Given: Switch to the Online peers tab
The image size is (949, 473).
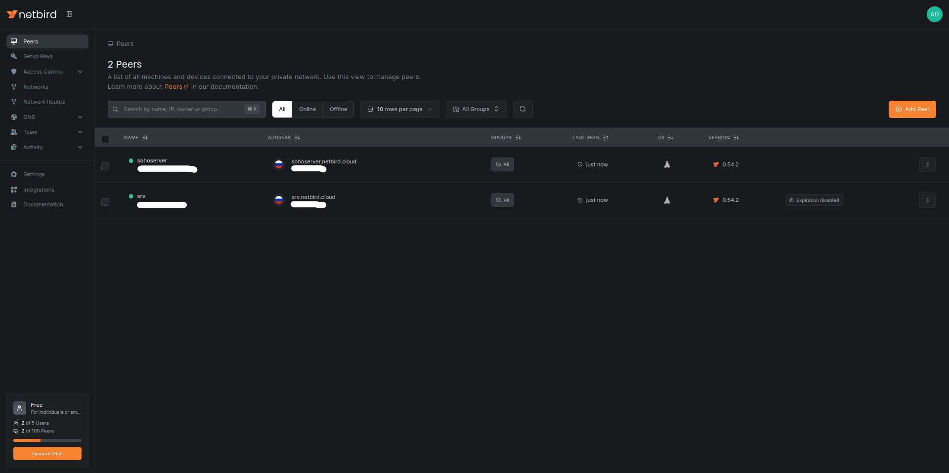Looking at the screenshot, I should click(x=307, y=109).
